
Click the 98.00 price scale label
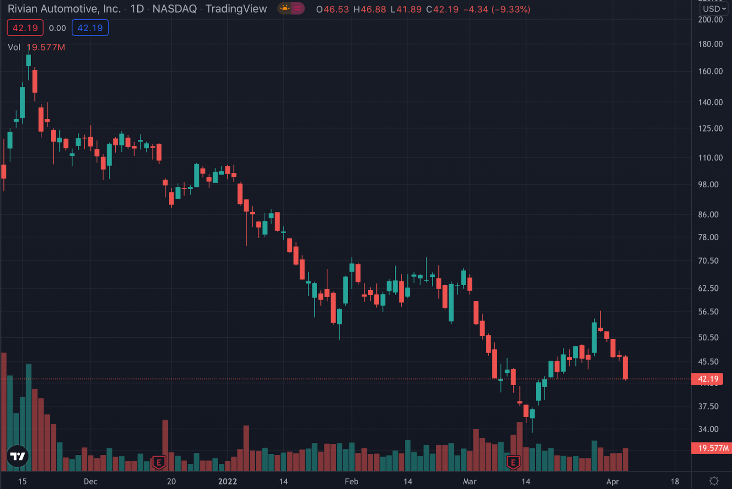click(x=708, y=185)
